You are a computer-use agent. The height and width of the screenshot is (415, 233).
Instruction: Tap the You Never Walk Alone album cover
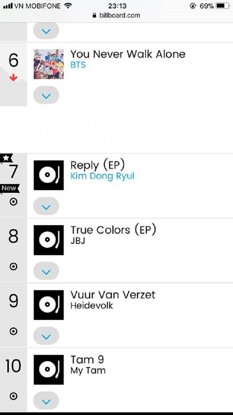pyautogui.click(x=49, y=64)
